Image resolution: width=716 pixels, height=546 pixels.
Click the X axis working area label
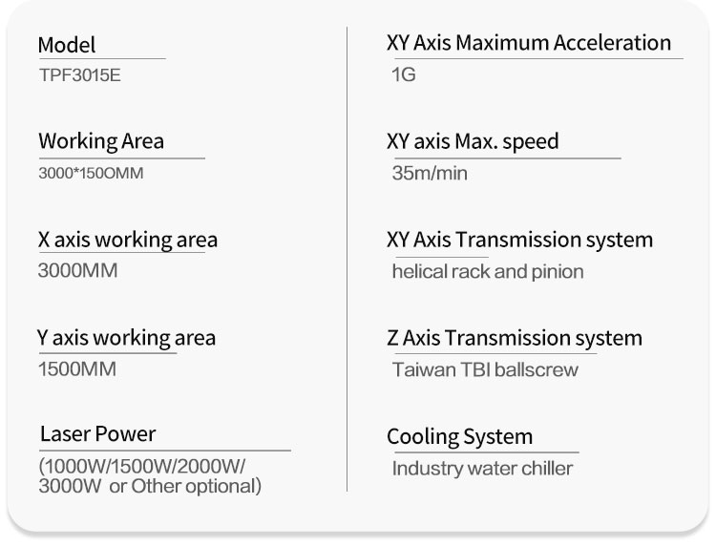point(128,241)
